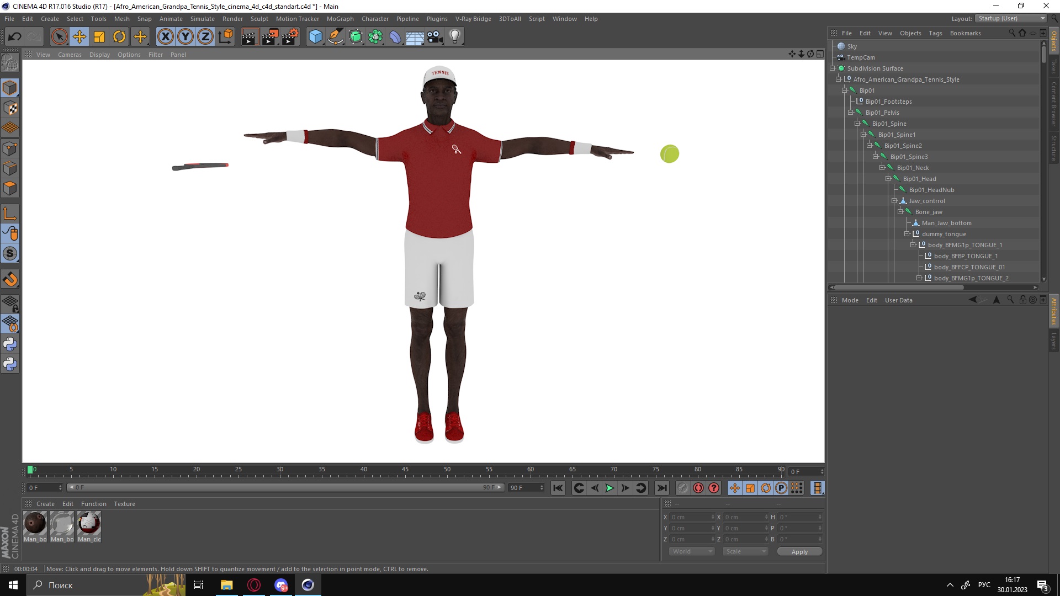Go to start of animation
This screenshot has height=596, width=1060.
558,488
